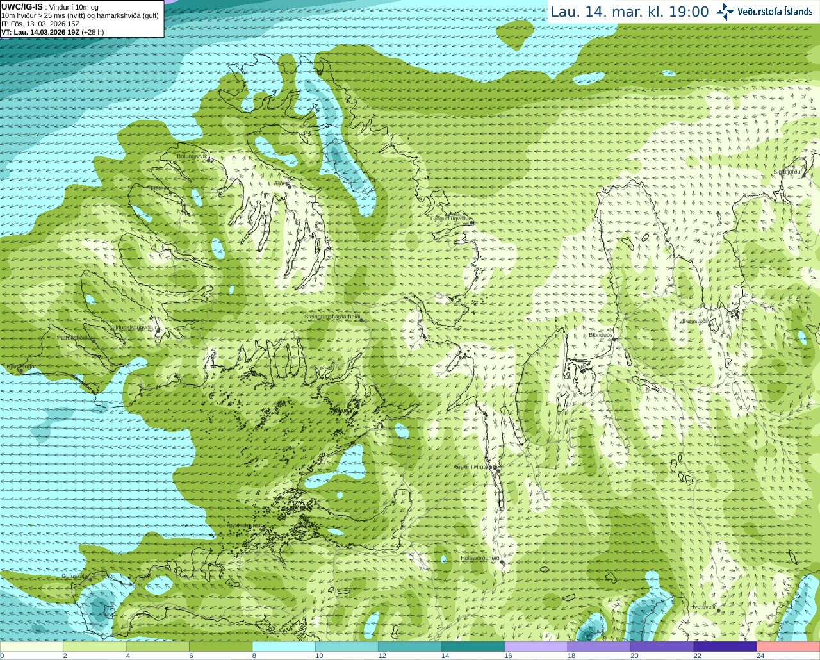
Task: Click the darker green 6–8 m/s legend swatch
Action: (220, 647)
